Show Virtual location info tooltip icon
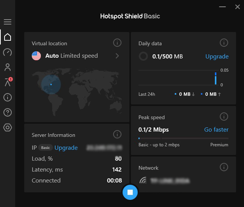244x207 pixels. point(117,43)
